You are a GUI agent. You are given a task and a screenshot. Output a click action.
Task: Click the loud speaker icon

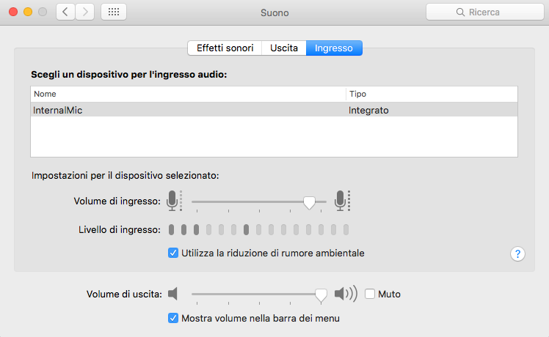pyautogui.click(x=345, y=294)
